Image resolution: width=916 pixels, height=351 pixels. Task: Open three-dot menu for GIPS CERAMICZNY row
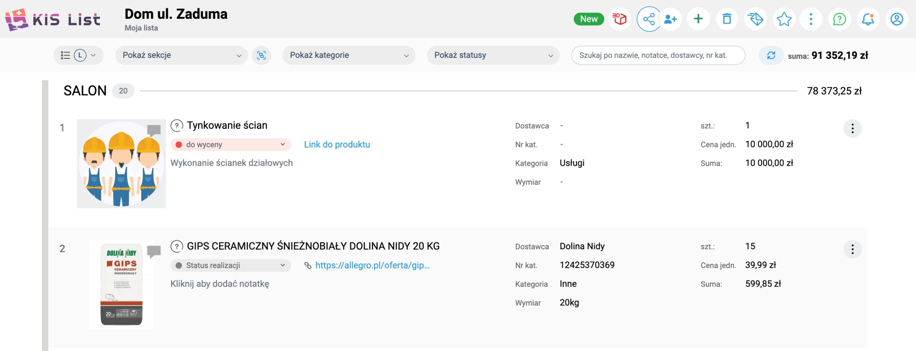click(x=852, y=249)
